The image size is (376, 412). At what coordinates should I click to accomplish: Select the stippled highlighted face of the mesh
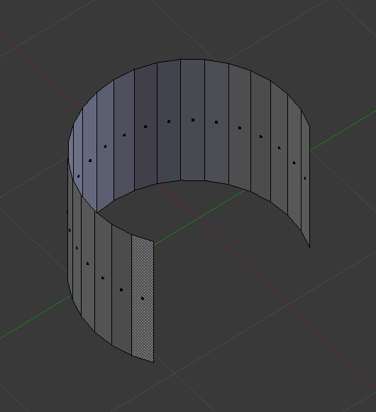tap(143, 298)
